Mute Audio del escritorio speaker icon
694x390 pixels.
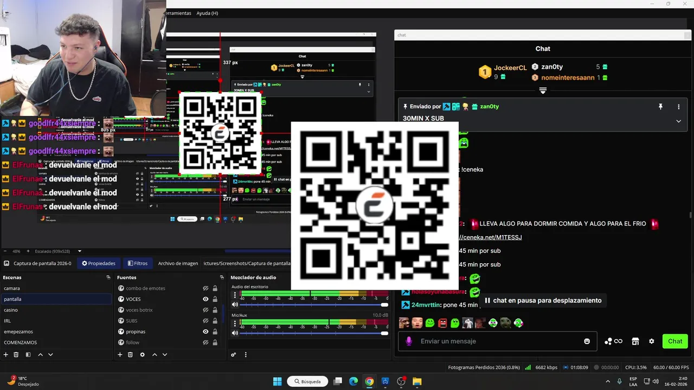[x=235, y=304]
